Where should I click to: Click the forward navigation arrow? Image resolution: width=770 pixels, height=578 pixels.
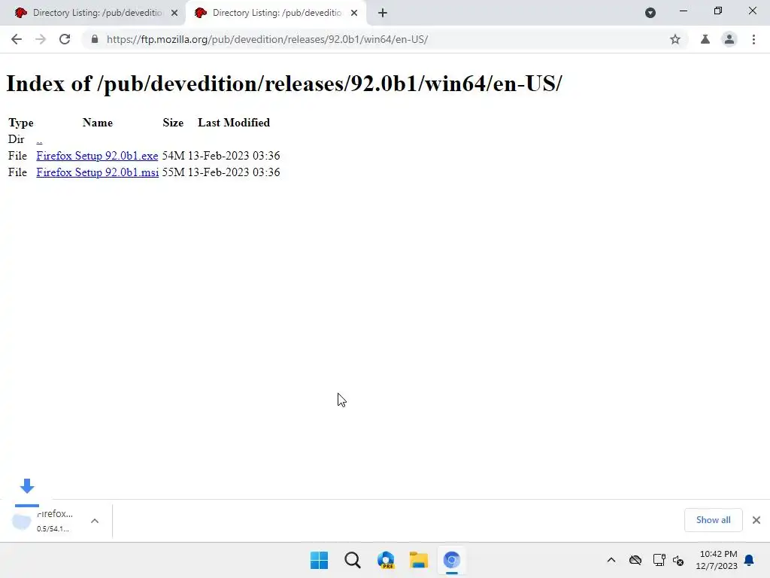41,39
